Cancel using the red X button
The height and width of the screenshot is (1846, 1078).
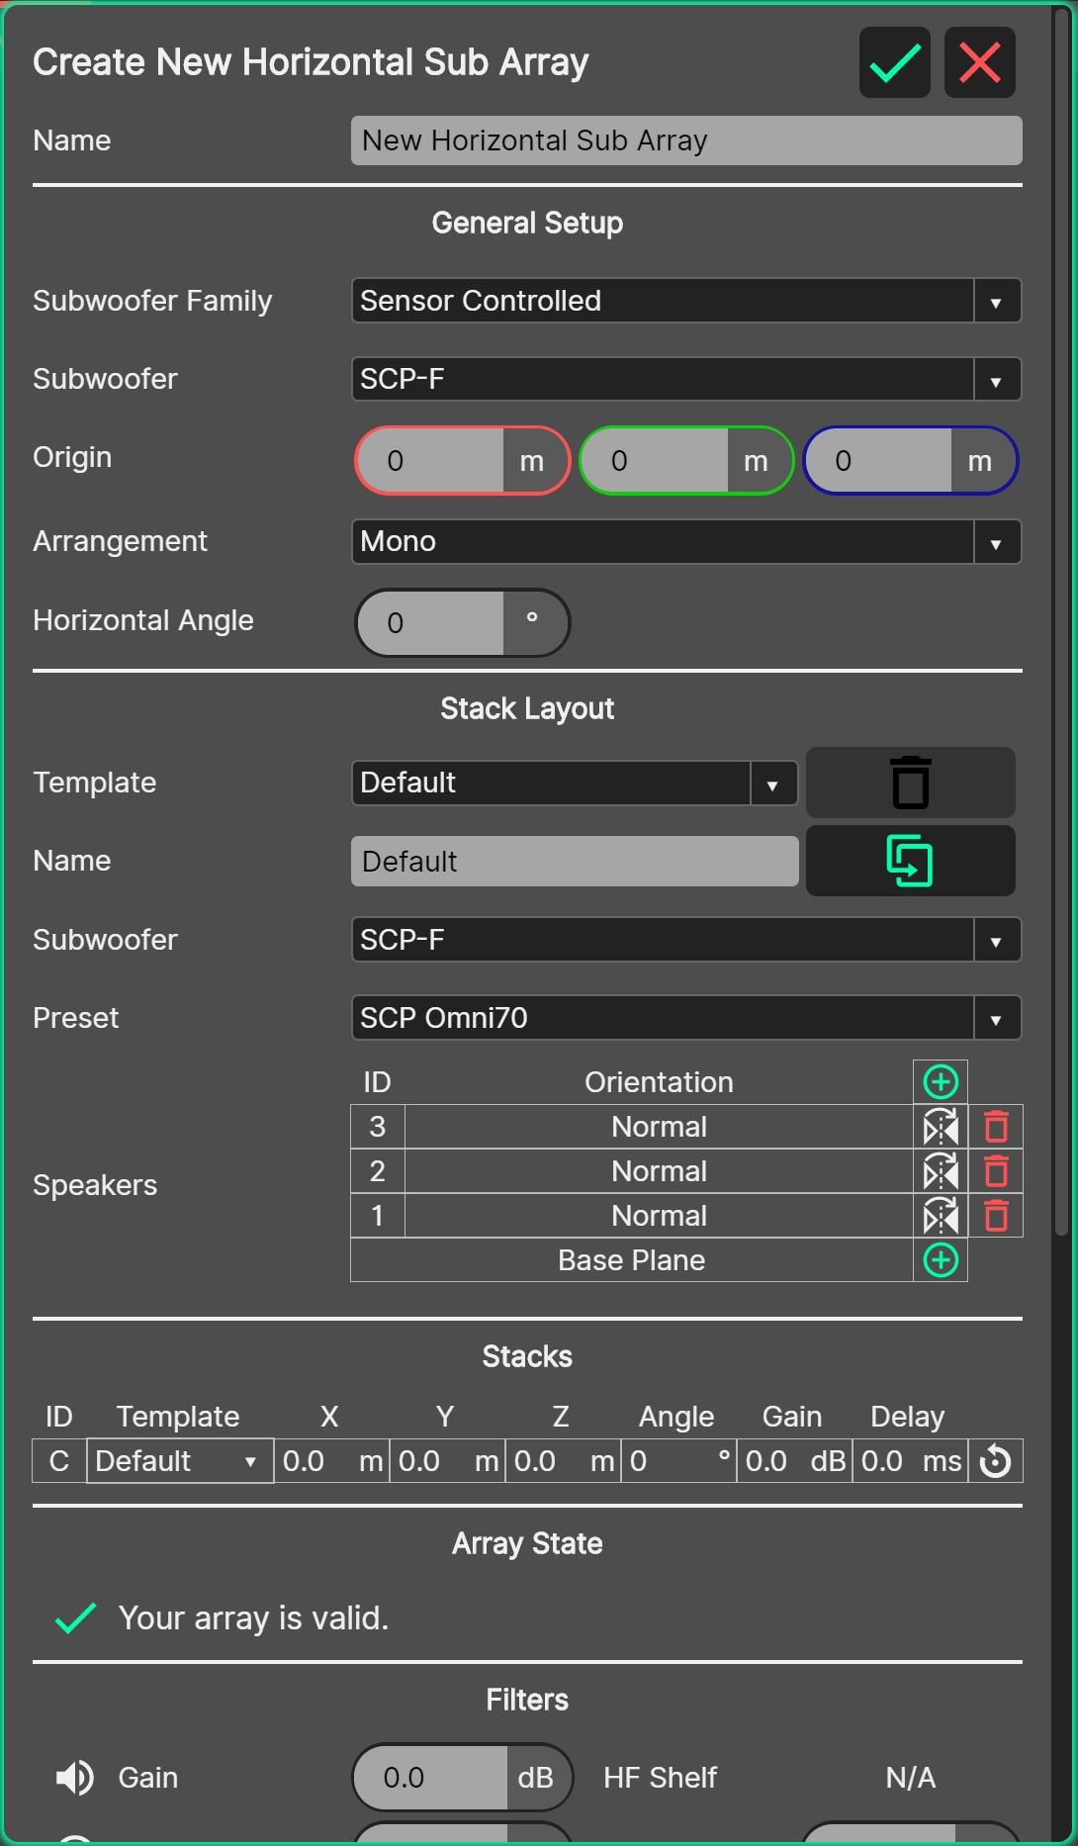tap(979, 63)
